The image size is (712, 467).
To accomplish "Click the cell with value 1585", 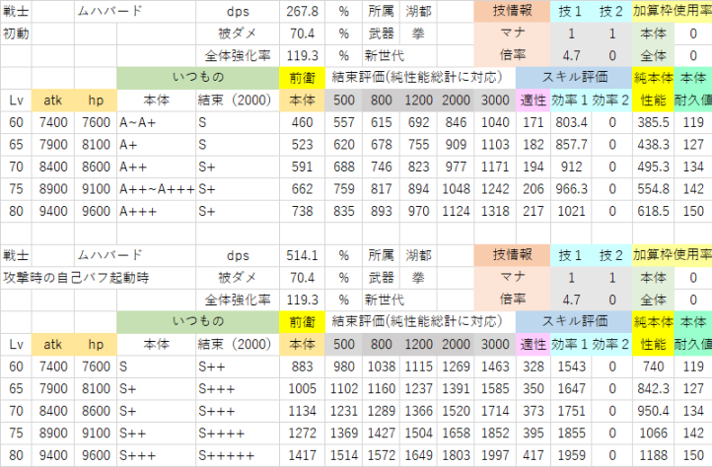I will click(495, 389).
